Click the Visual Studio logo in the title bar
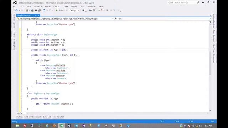This screenshot has width=228, height=128. 15,3
